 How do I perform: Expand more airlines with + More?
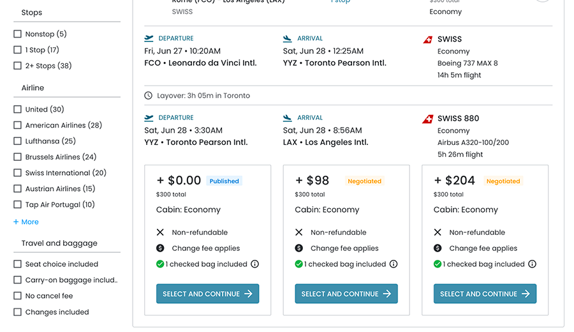(x=26, y=222)
